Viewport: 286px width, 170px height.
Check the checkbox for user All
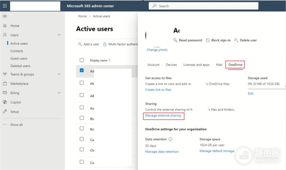pos(82,95)
